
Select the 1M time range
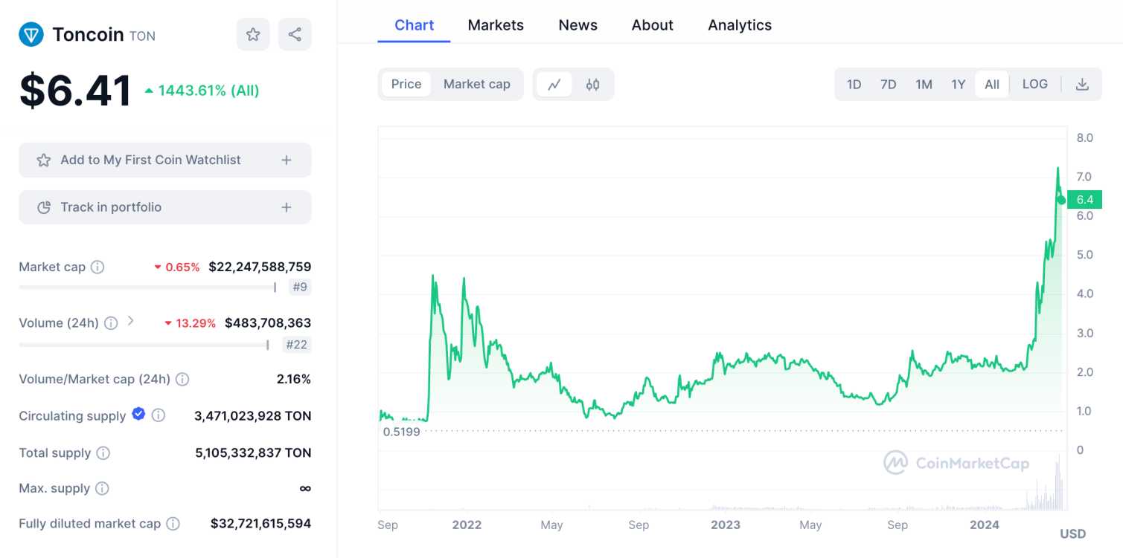pos(924,84)
